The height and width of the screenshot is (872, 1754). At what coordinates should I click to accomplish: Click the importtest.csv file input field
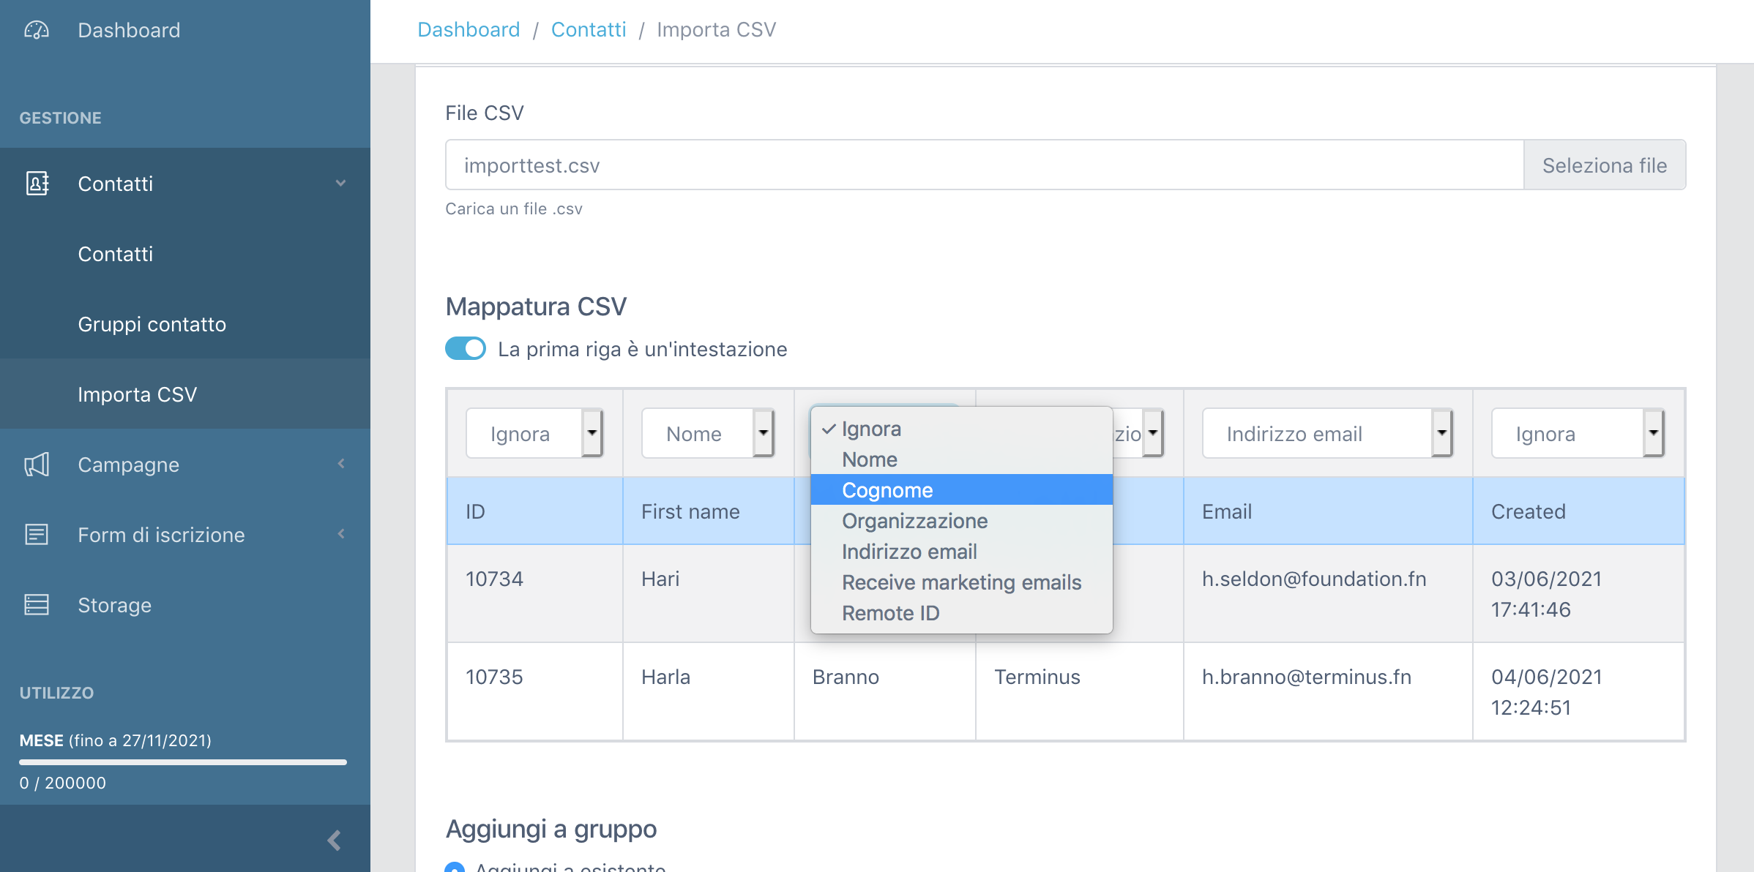(x=984, y=165)
